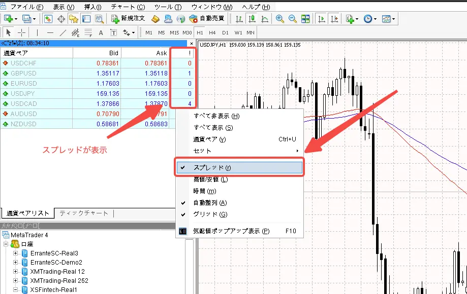Open the periodicity clock dropdown arrow

[x=376, y=19]
